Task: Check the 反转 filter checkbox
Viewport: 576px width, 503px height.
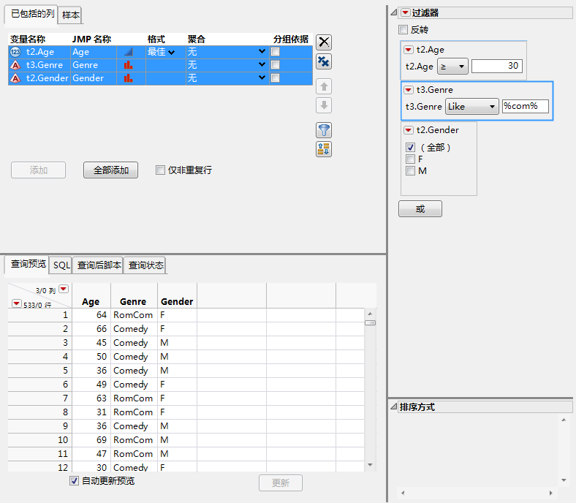Action: coord(403,29)
